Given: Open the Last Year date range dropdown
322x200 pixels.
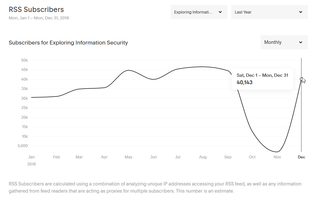Looking at the screenshot, I should tap(269, 12).
